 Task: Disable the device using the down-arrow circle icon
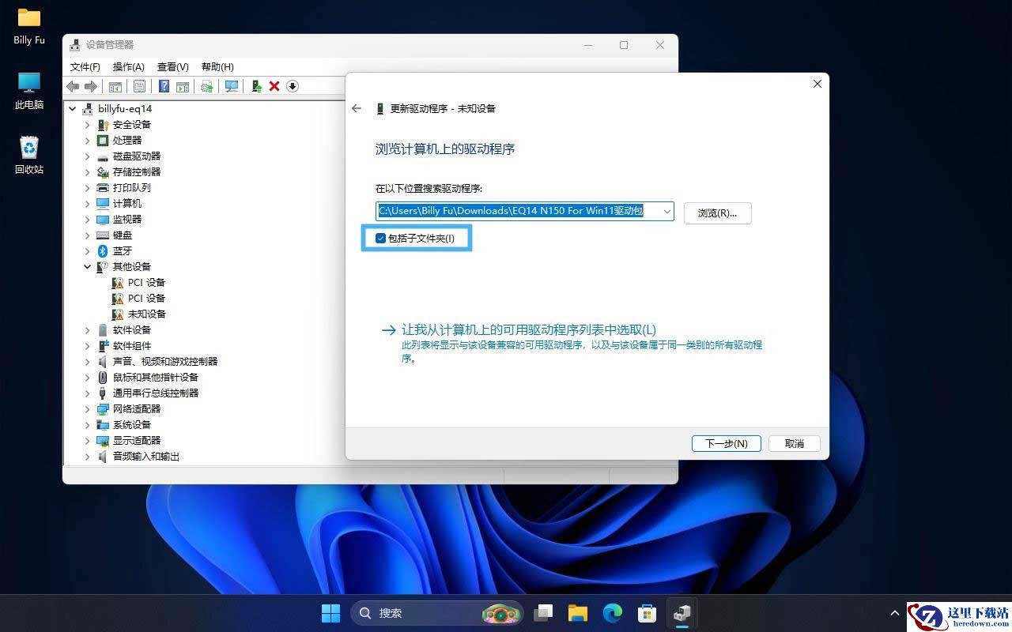click(x=293, y=86)
